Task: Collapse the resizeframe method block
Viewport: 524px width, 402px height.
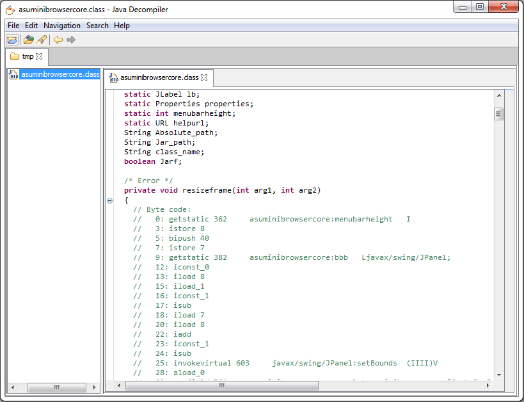Action: click(x=109, y=200)
